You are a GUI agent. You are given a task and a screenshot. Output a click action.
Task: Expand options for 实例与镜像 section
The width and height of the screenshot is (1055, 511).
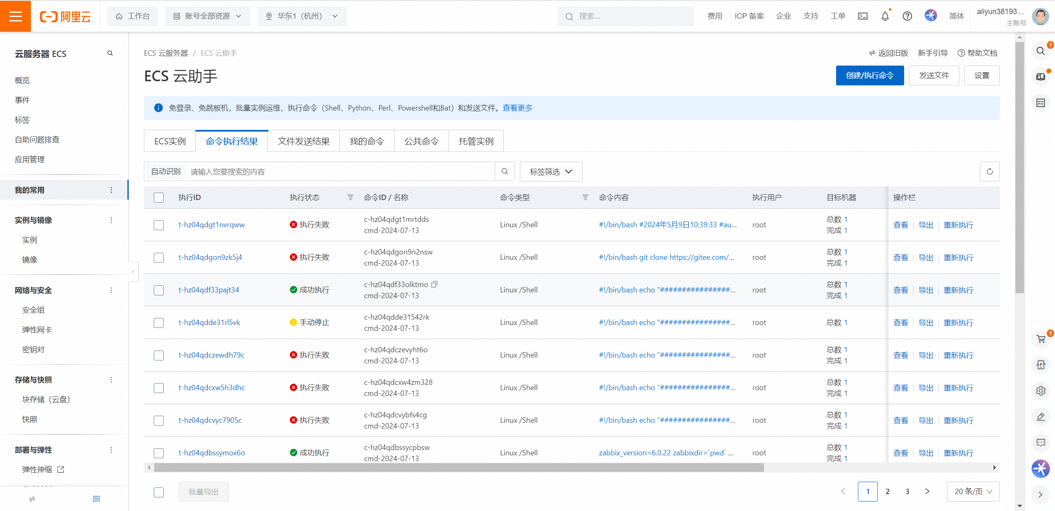[x=111, y=220]
